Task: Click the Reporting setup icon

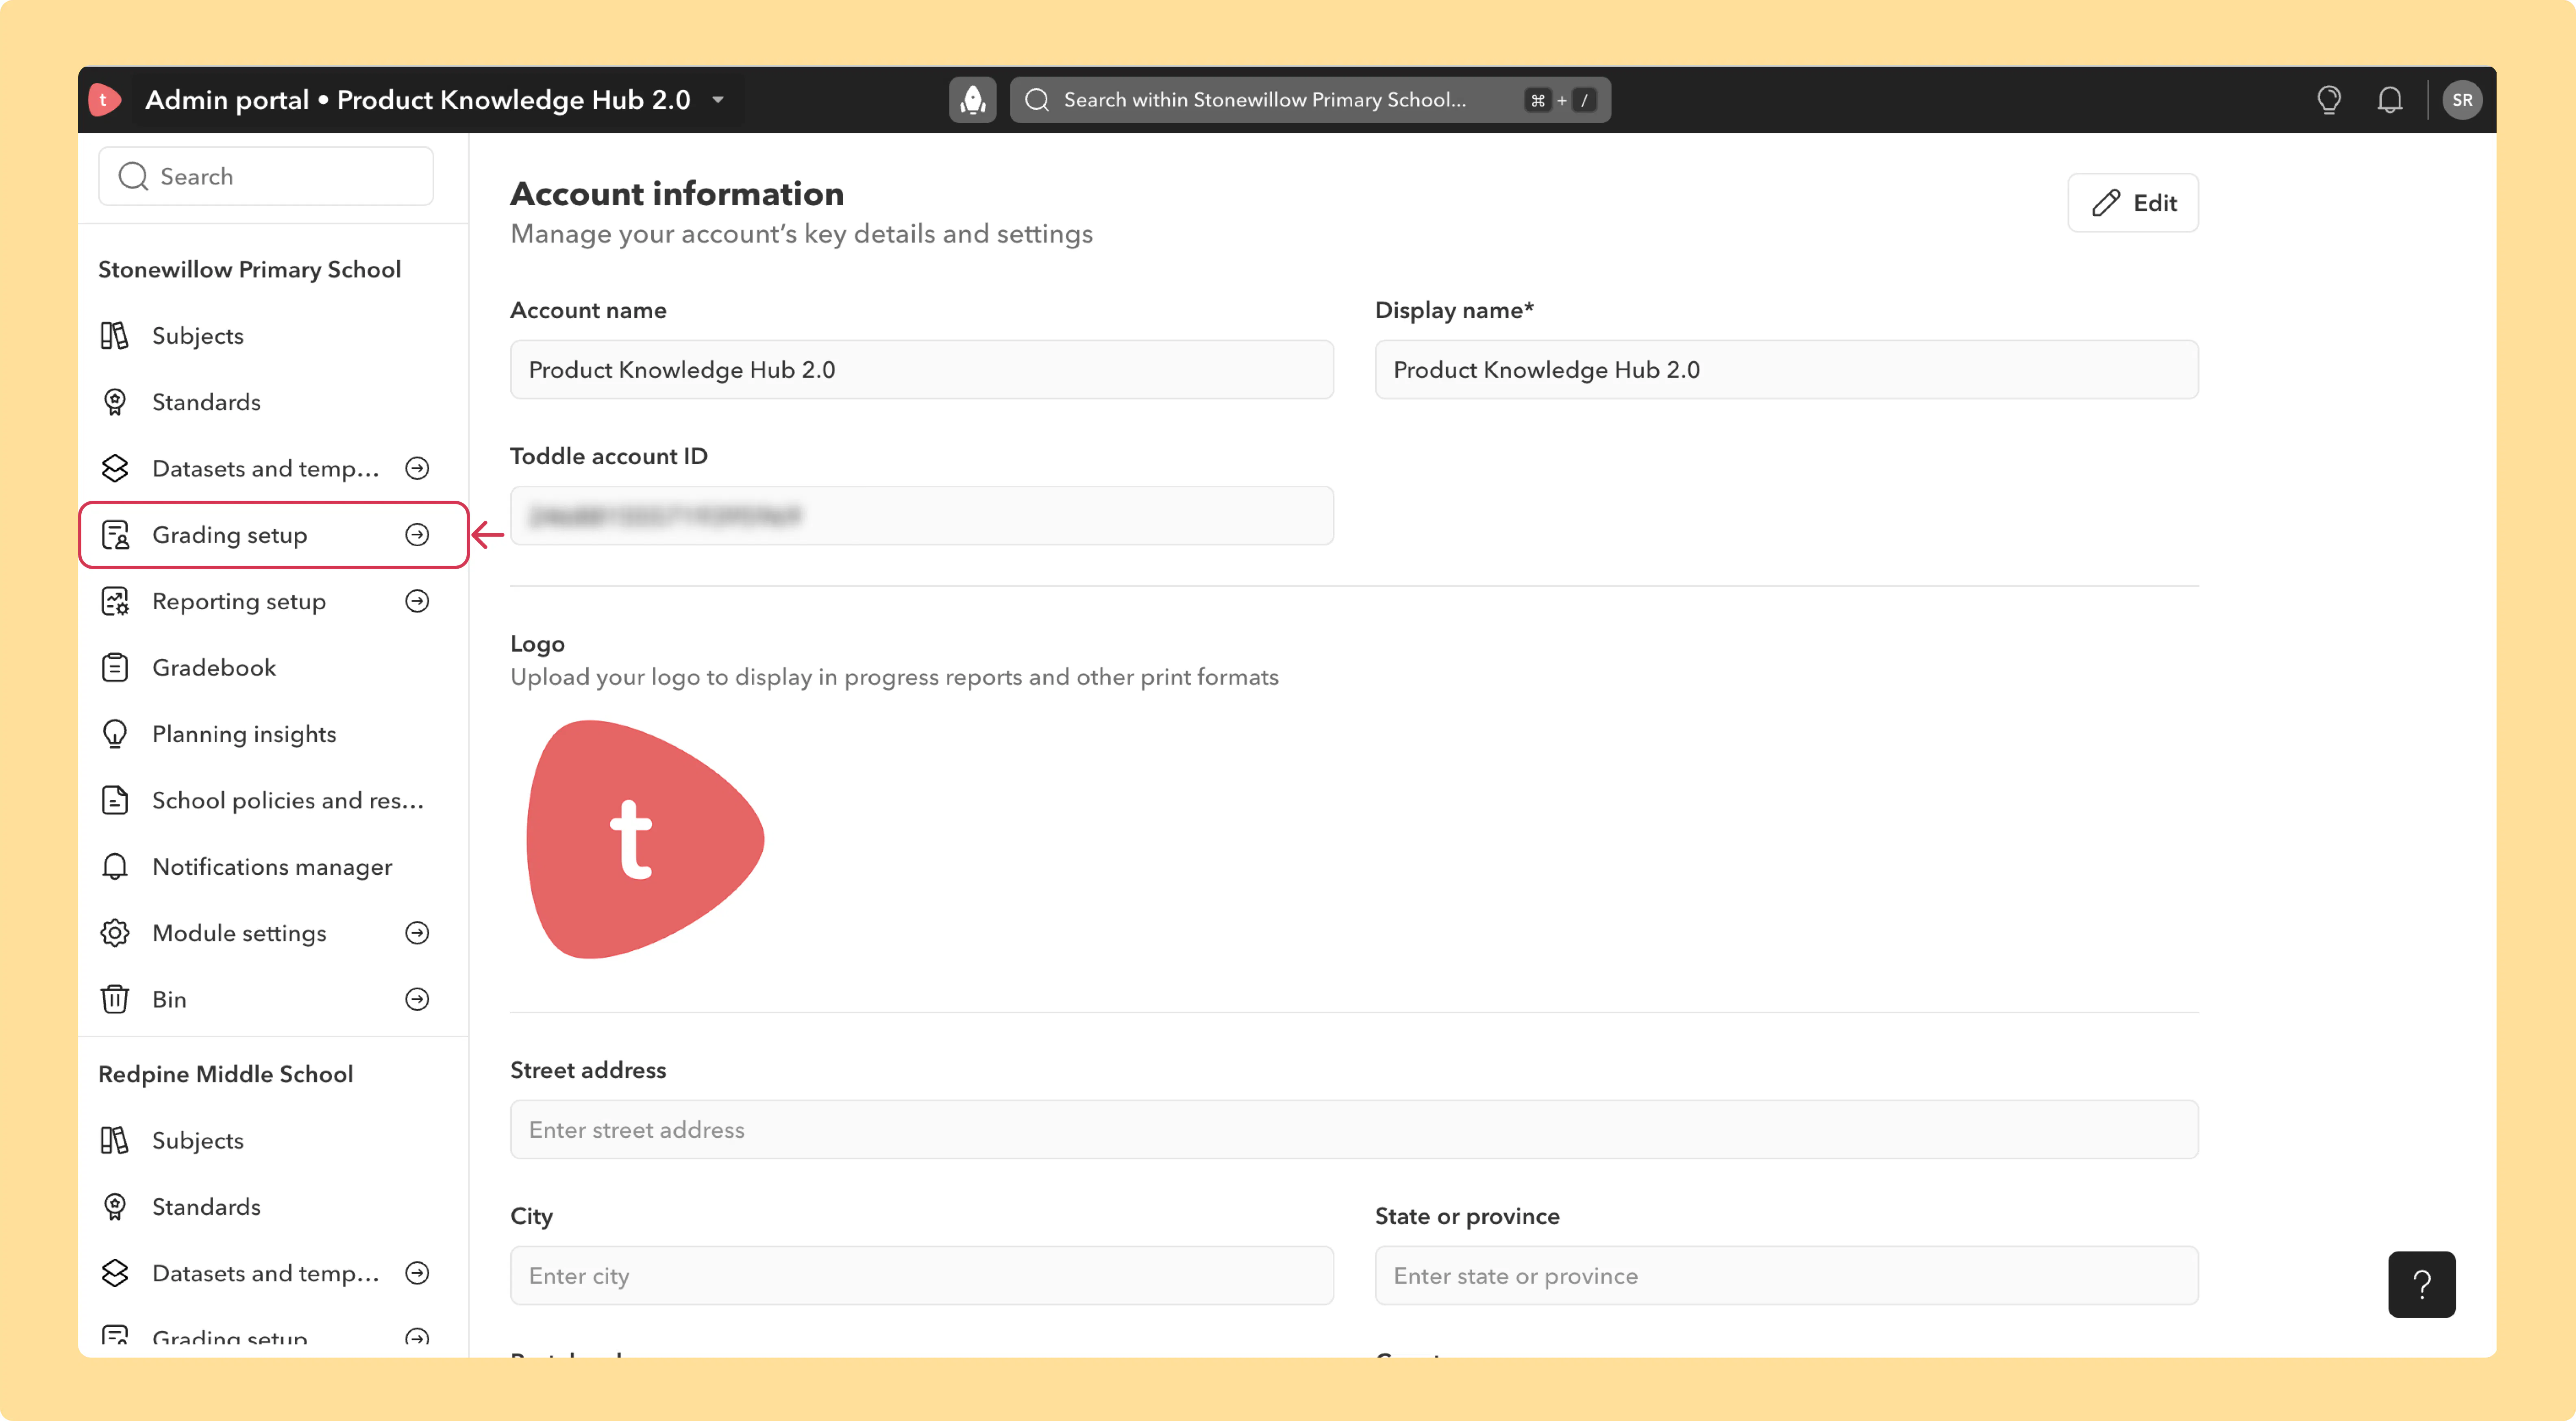Action: coord(115,601)
